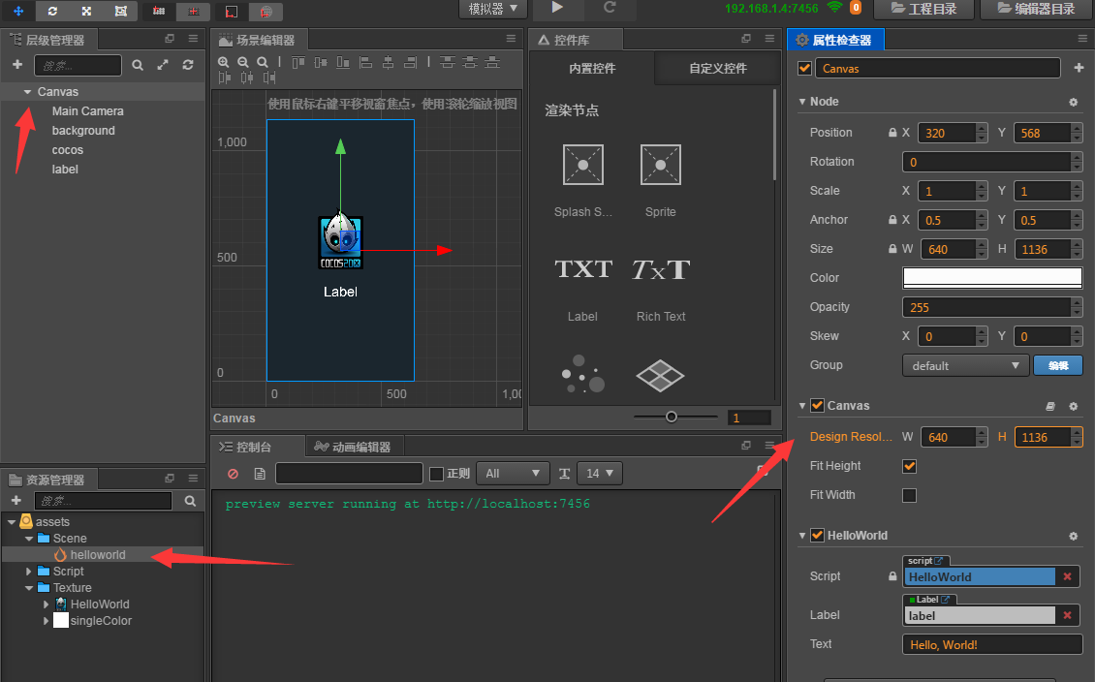This screenshot has width=1095, height=682.
Task: Click the Canvas component help book icon
Action: pos(1050,406)
